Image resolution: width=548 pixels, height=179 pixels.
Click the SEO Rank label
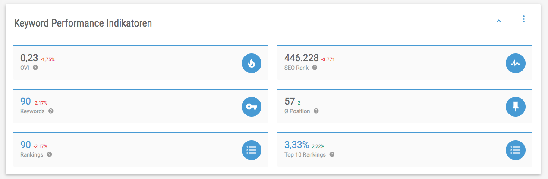(296, 68)
